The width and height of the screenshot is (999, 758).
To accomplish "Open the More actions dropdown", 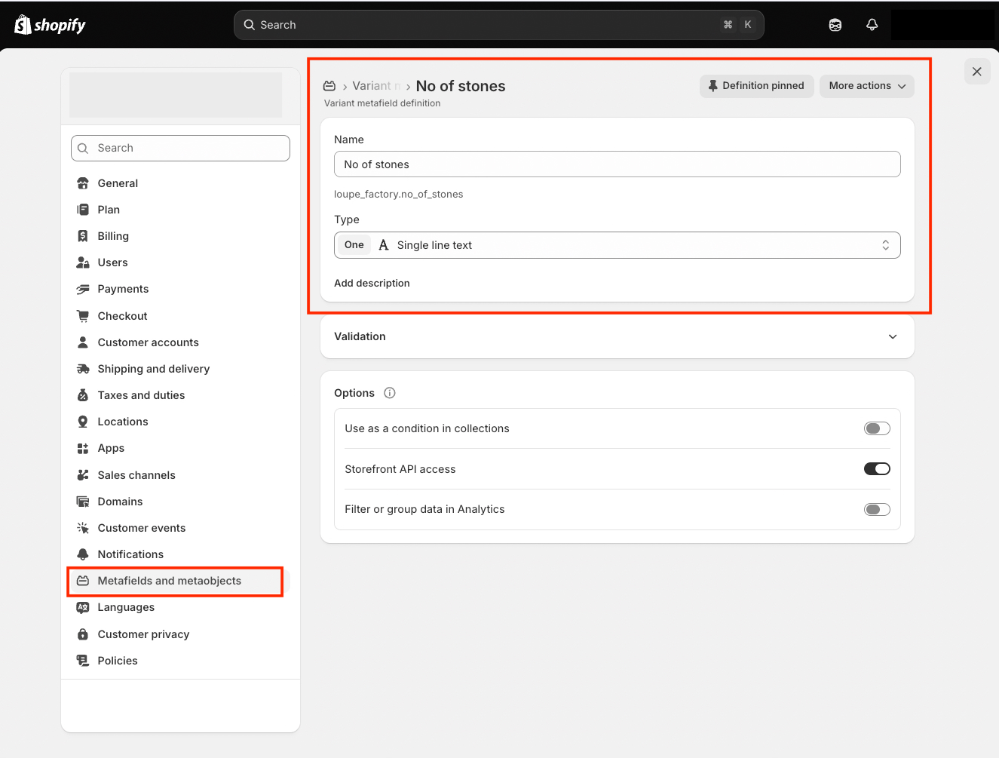I will (867, 86).
